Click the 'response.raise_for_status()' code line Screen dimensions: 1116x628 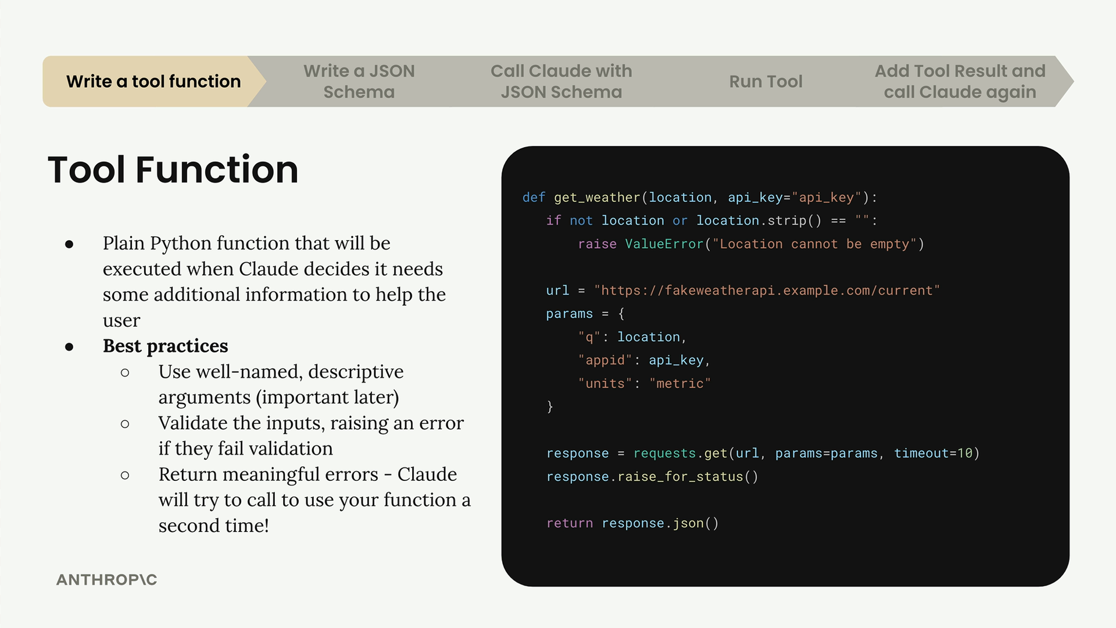(652, 477)
